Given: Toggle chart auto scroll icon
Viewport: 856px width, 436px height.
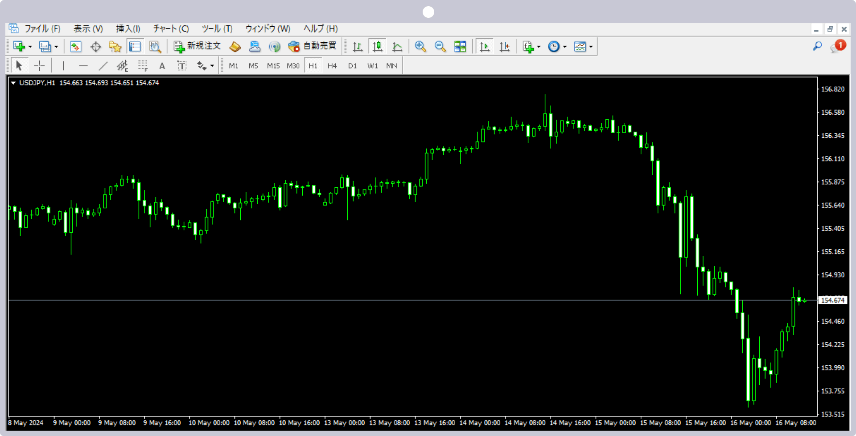Looking at the screenshot, I should click(x=485, y=46).
